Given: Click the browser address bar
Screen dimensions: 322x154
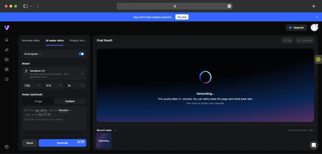Looking at the screenshot, I should 174,6.
